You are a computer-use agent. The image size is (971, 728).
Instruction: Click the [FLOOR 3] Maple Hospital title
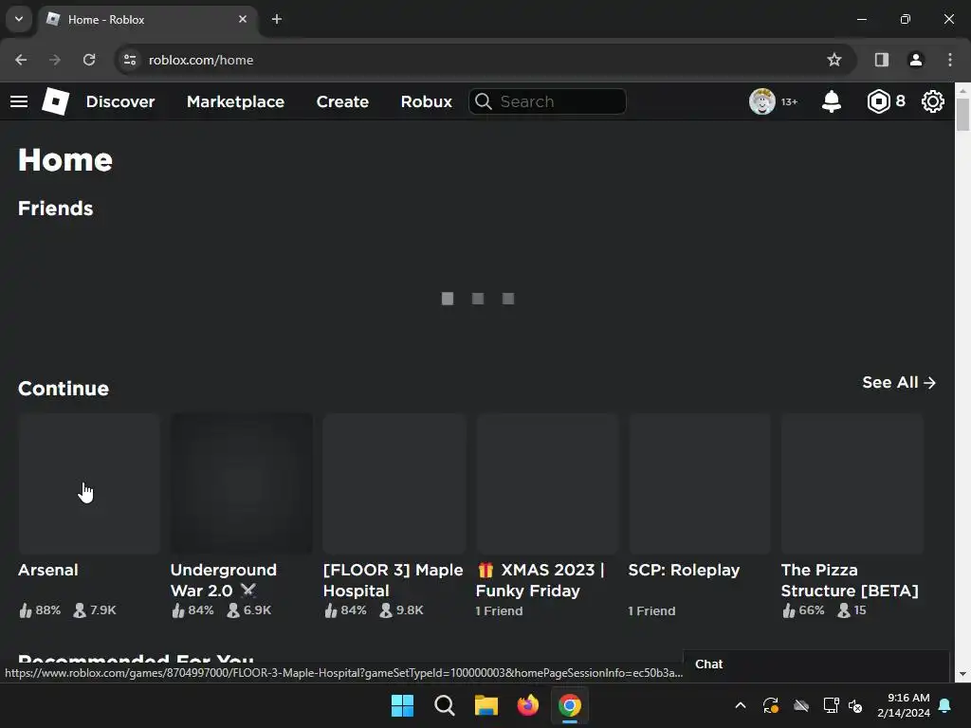[394, 580]
